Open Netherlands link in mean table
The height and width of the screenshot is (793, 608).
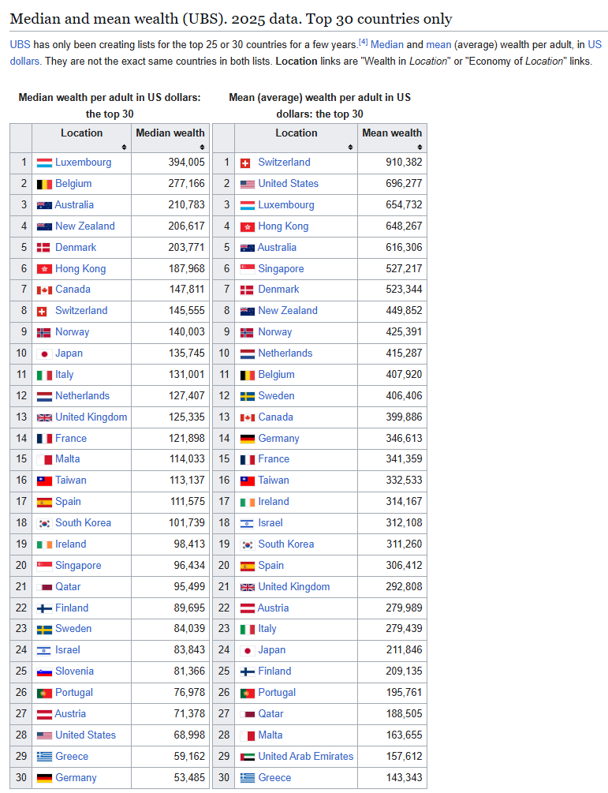285,353
